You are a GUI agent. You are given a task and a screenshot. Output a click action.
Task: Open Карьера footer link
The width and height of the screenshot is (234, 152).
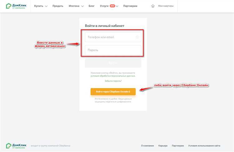[163, 145]
